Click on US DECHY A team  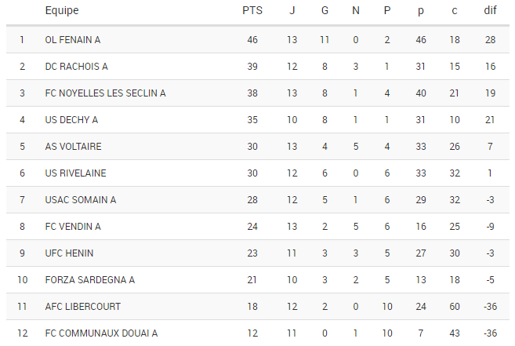71,120
